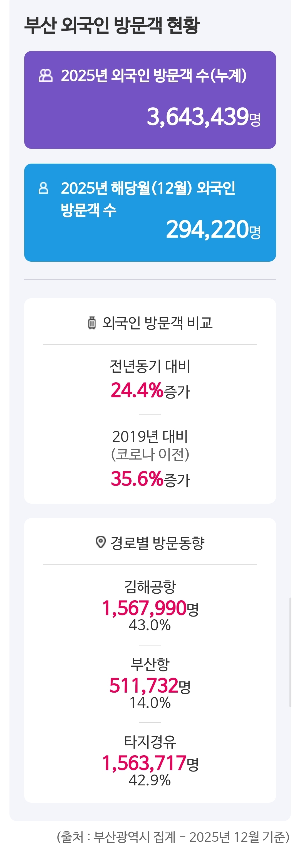This screenshot has width=300, height=847.
Task: Click the two-person group icon
Action: click(x=46, y=76)
